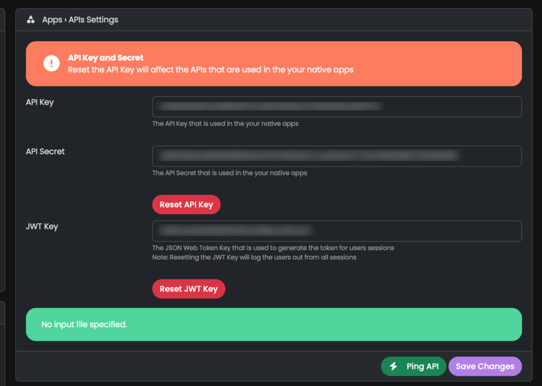The image size is (542, 386).
Task: Click the lightning bolt icon on Ping API
Action: pyautogui.click(x=393, y=366)
